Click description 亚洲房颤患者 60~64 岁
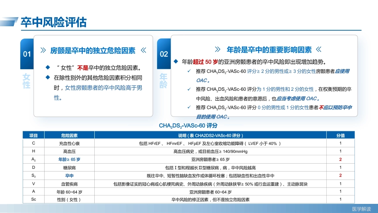This screenshot has height=213, width=378. click(x=210, y=192)
